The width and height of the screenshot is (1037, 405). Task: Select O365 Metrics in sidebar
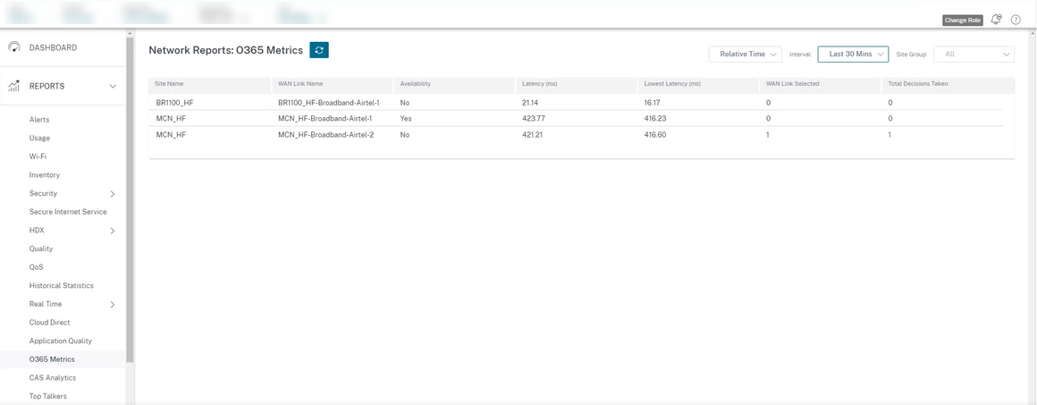coord(52,359)
